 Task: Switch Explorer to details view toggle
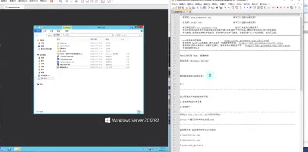pyautogui.click(x=138, y=112)
